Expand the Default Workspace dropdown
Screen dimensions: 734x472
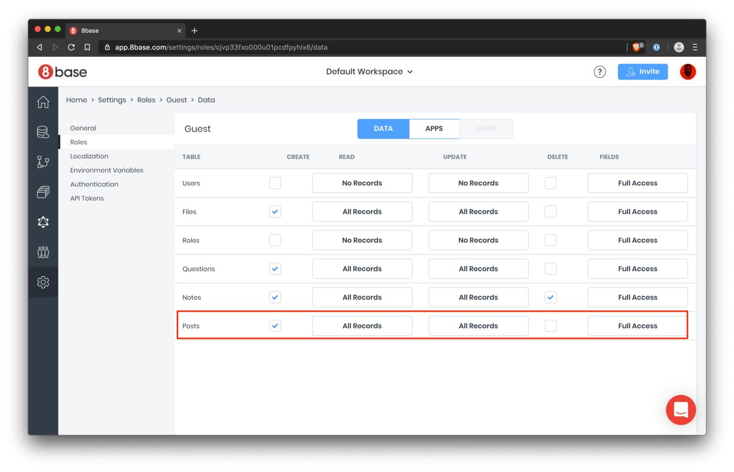click(x=370, y=72)
